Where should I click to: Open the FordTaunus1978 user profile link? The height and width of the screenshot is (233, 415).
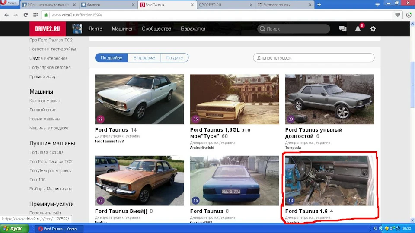(x=109, y=142)
